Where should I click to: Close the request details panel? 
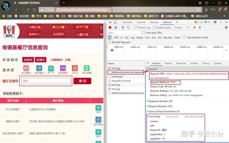coord(148,63)
